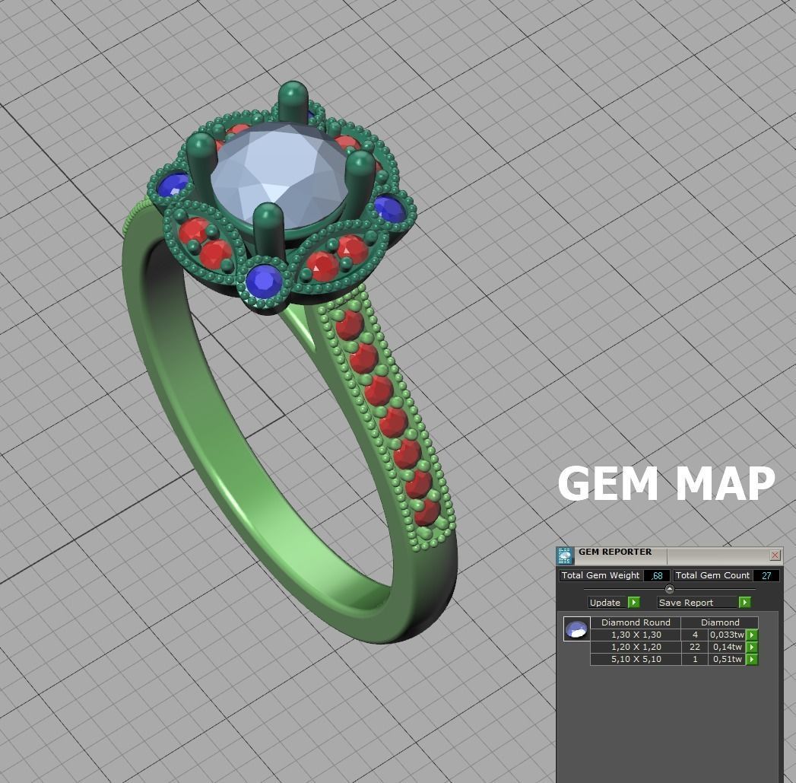Viewport: 796px width, 783px height.
Task: Click the GEM REPORTER title bar text
Action: pyautogui.click(x=615, y=552)
